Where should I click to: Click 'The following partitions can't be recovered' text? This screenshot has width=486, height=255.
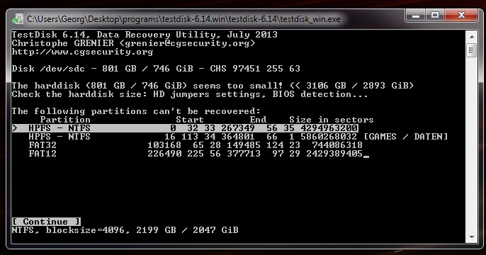pos(136,111)
